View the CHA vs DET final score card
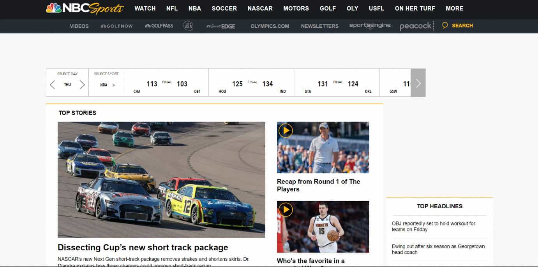This screenshot has height=267, width=538. (166, 82)
